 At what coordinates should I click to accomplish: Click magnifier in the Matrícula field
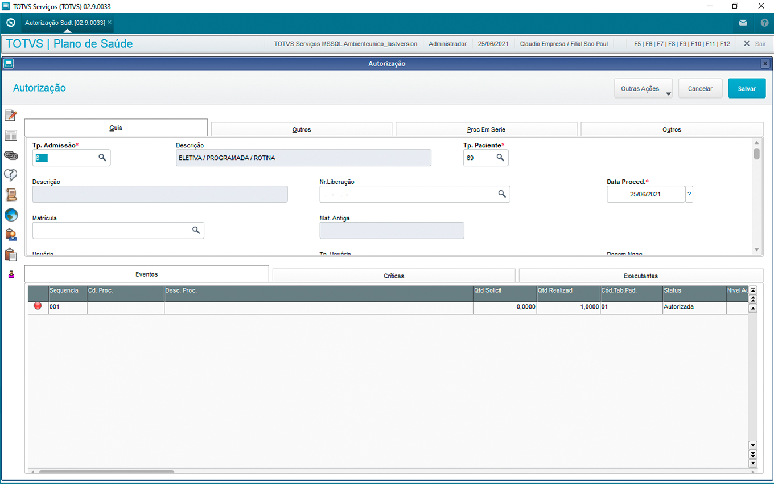point(196,230)
